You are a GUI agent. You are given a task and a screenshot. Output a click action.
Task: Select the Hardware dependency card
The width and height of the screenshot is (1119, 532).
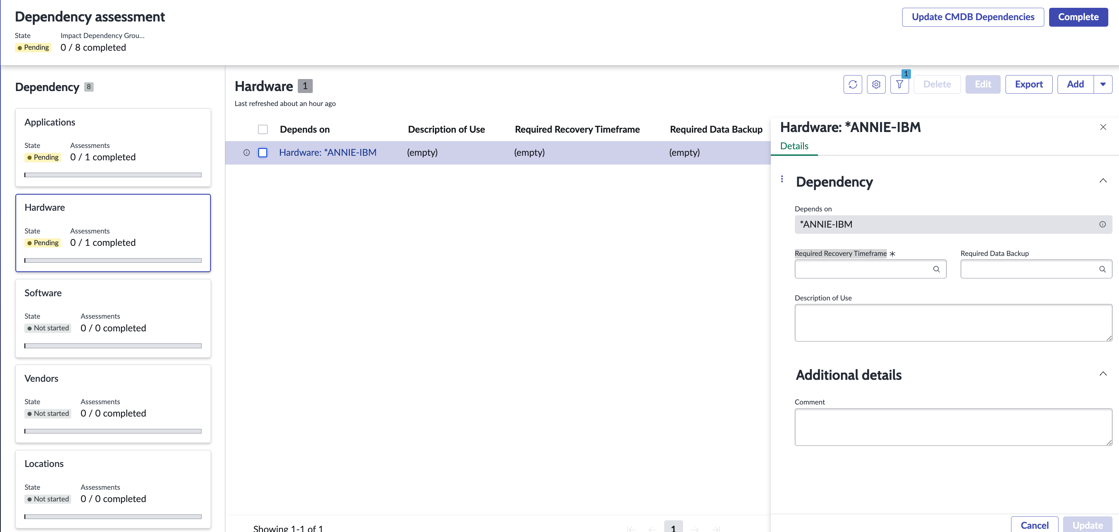click(113, 233)
